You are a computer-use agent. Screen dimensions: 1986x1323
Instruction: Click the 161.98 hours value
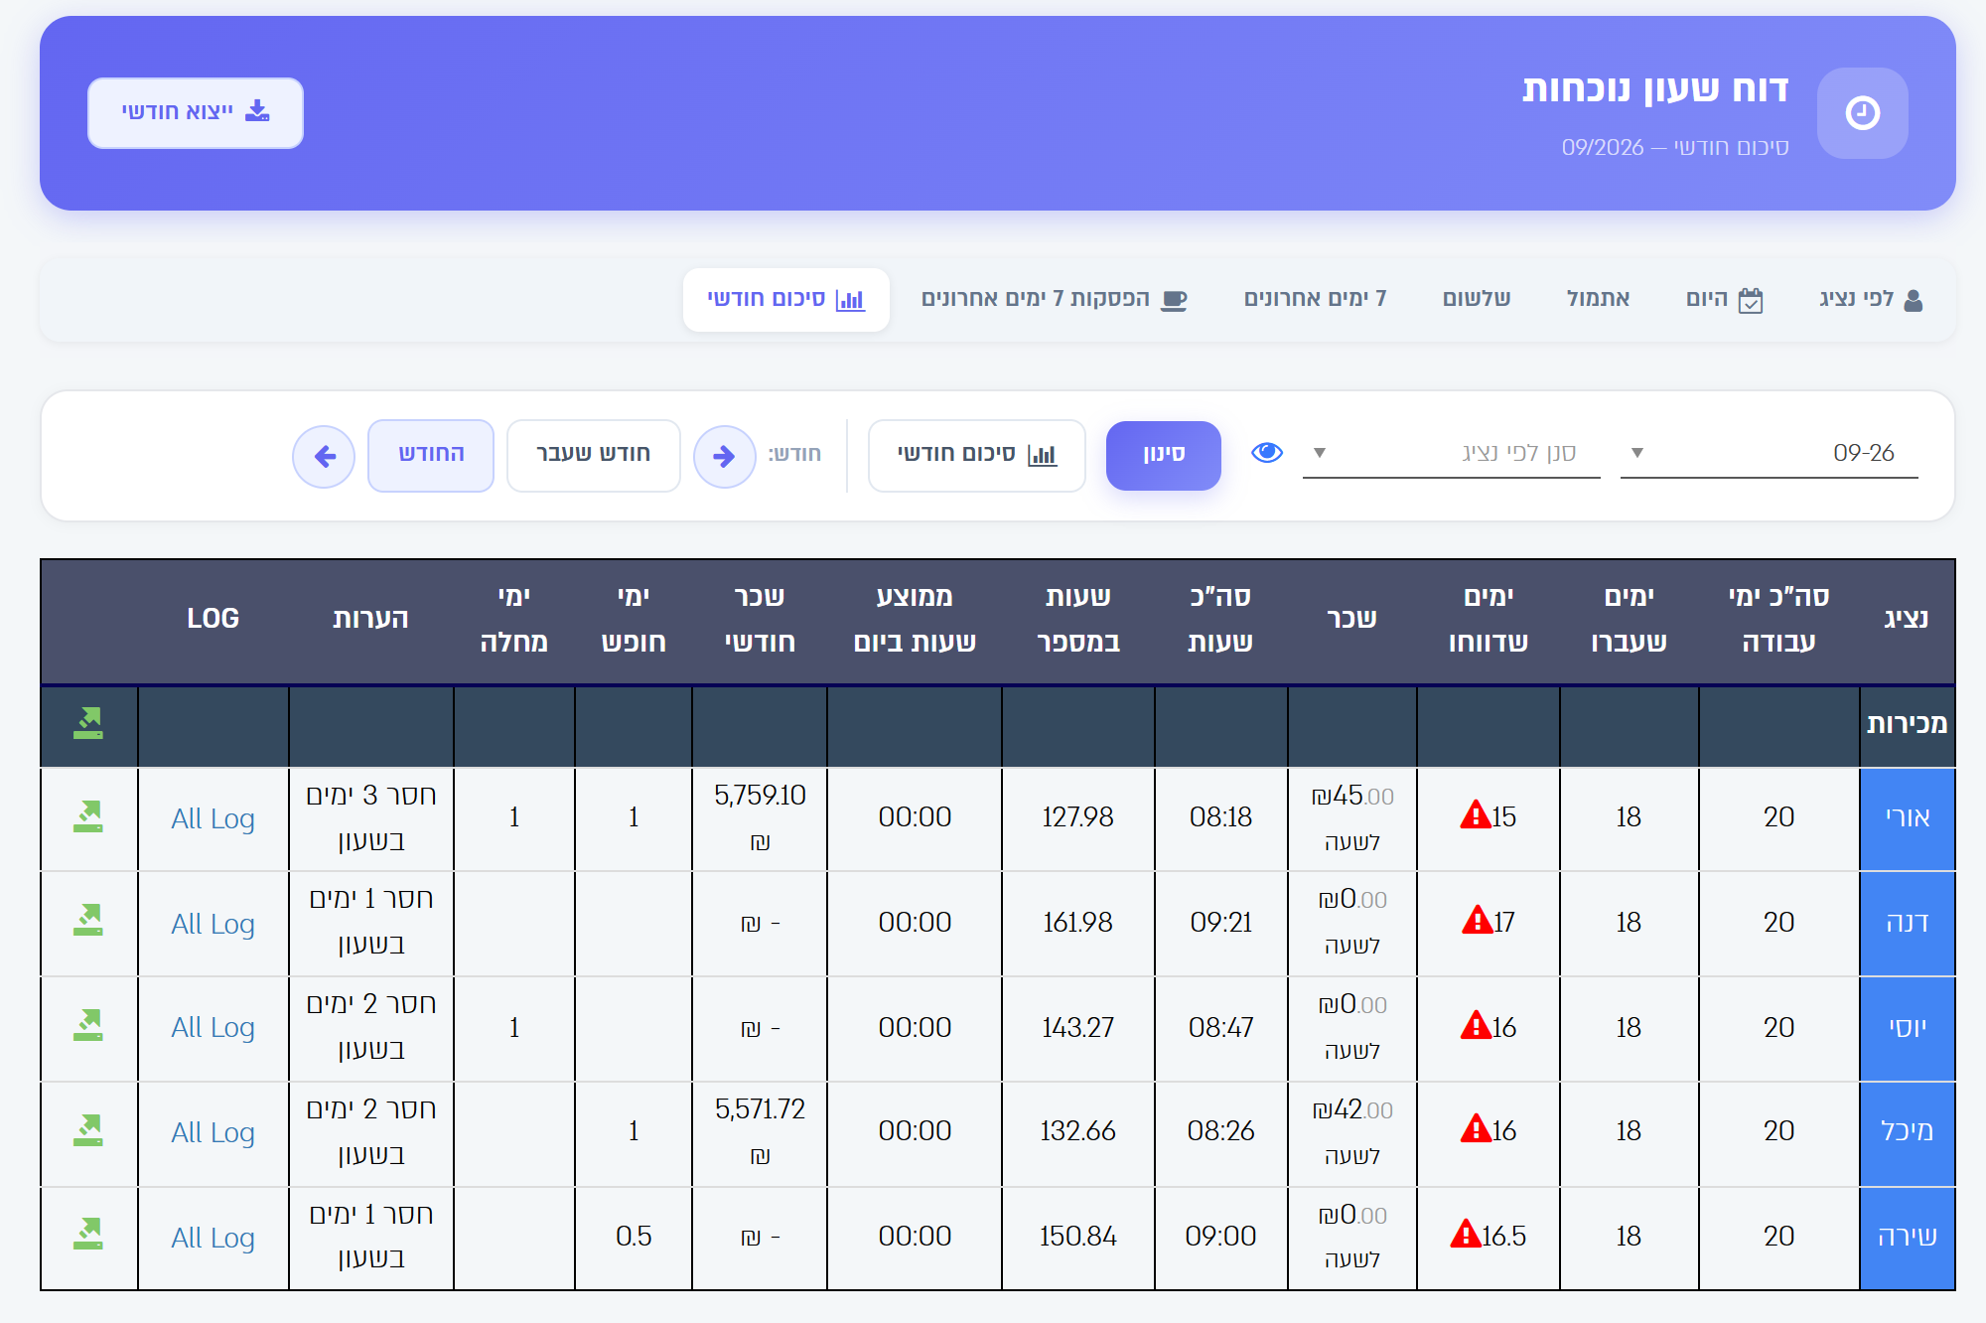click(x=1077, y=923)
